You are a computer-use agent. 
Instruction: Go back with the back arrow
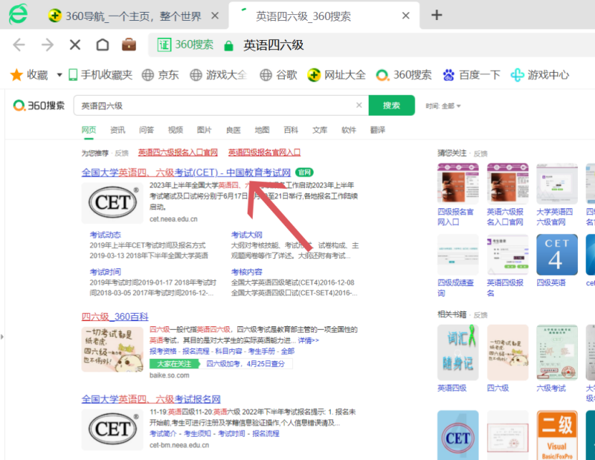[x=19, y=45]
